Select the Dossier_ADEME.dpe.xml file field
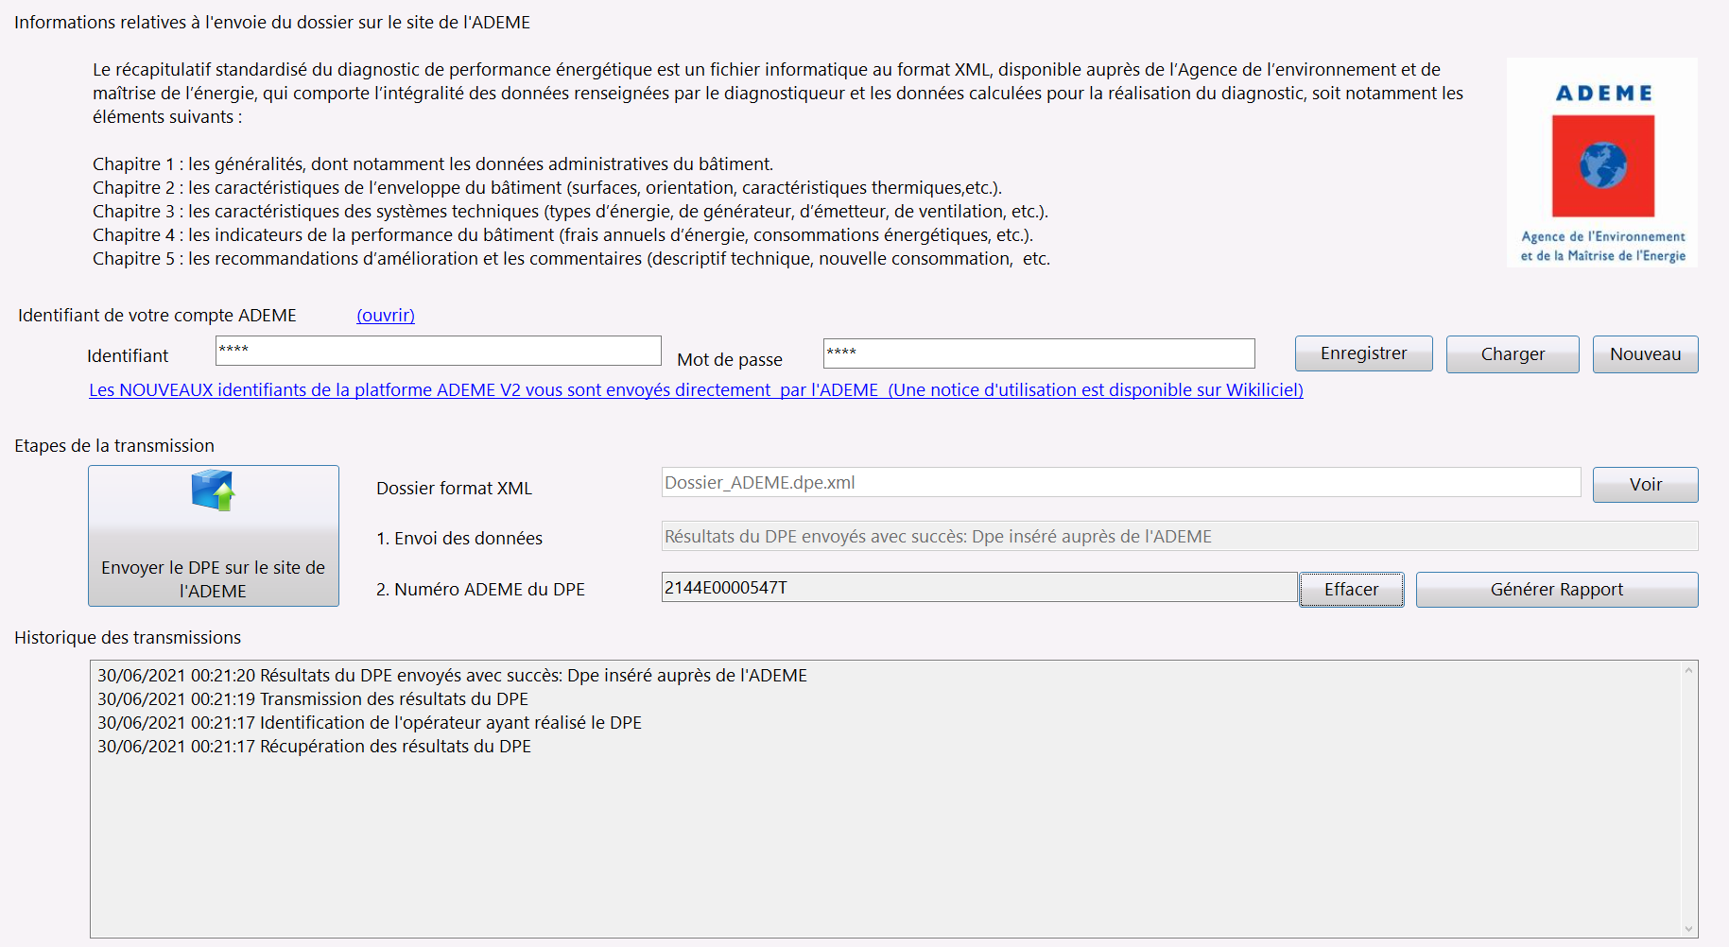This screenshot has height=947, width=1729. pyautogui.click(x=1121, y=482)
